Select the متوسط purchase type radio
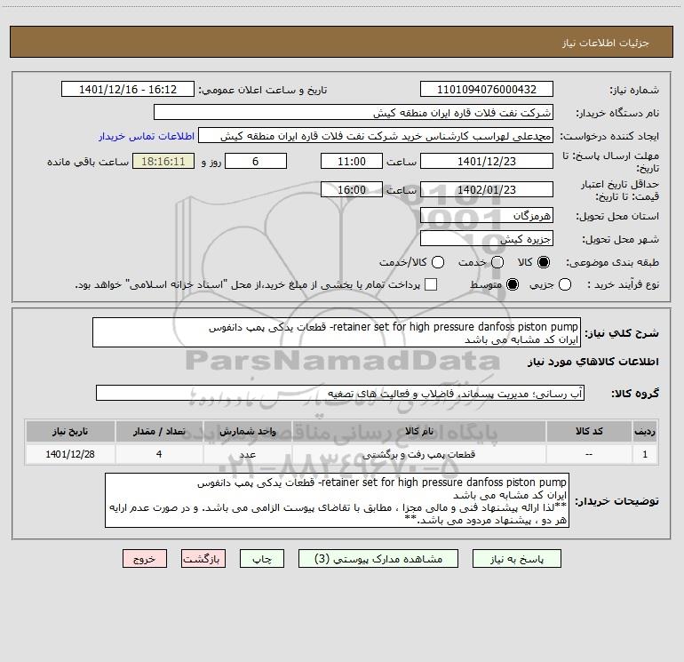The image size is (684, 662). [x=513, y=284]
